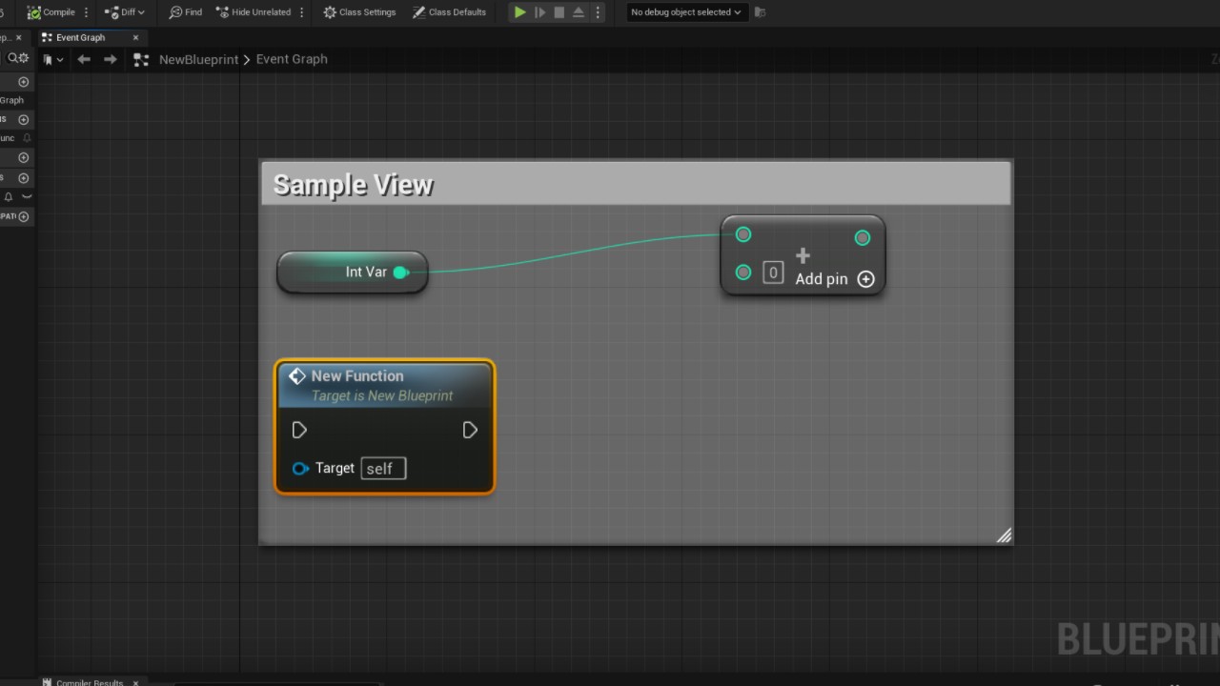Click the Eject from player button
Viewport: 1220px width, 686px height.
[579, 12]
